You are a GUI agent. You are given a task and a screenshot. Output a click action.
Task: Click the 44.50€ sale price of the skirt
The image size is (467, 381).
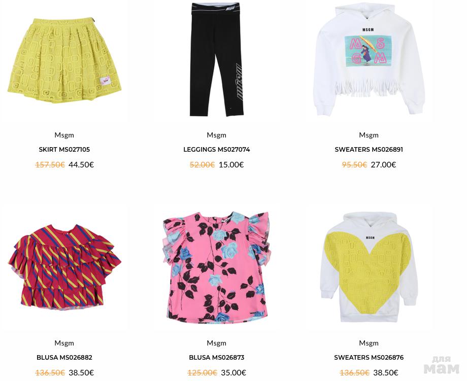pyautogui.click(x=81, y=164)
